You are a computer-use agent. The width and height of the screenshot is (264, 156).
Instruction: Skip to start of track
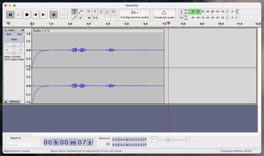[x=35, y=15]
